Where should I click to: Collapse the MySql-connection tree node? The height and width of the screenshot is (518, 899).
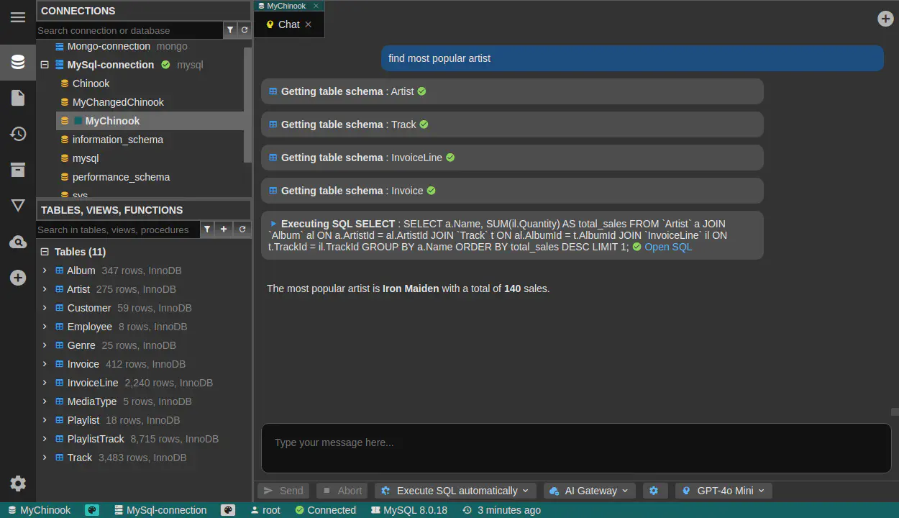[x=45, y=65]
